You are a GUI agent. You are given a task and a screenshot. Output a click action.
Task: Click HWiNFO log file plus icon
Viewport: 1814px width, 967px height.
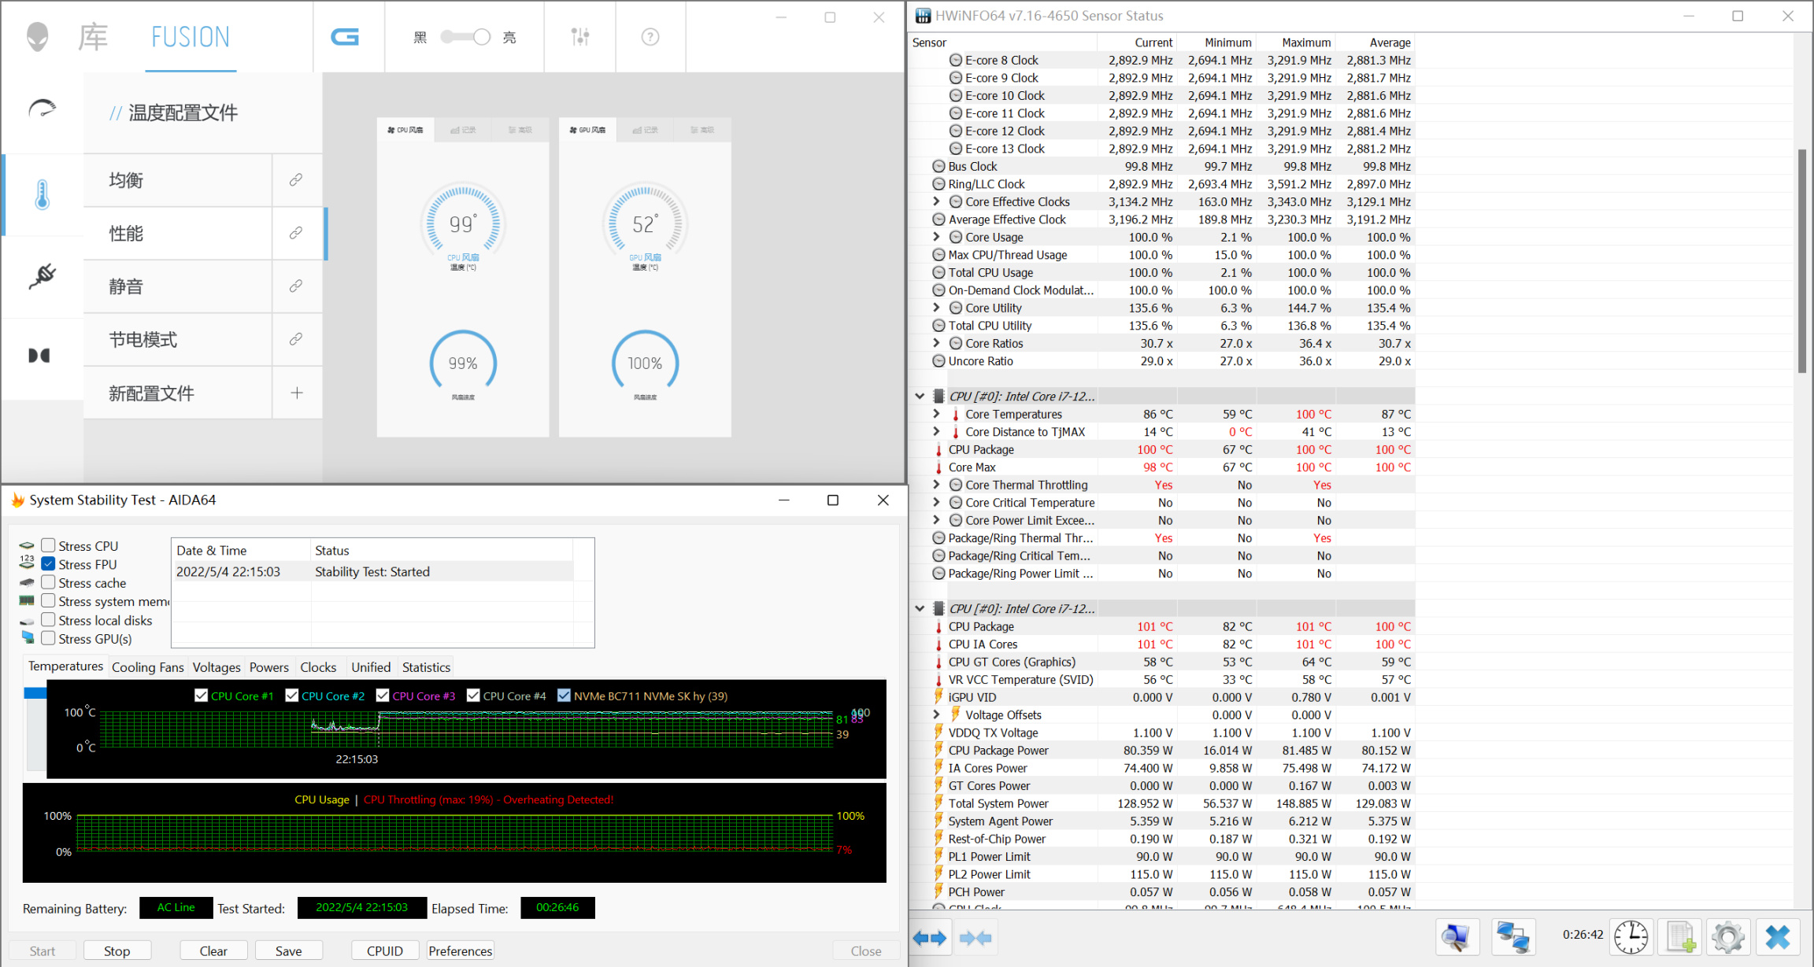click(1679, 936)
